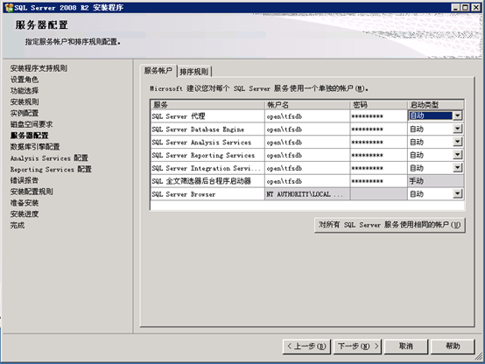Click NT AUTHORITY\LOCAL account cell
485x364 pixels.
pyautogui.click(x=307, y=194)
